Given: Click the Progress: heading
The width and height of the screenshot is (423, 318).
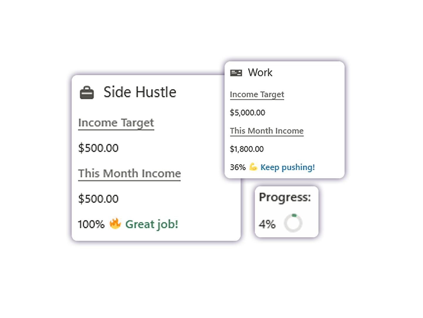Looking at the screenshot, I should pos(285,197).
